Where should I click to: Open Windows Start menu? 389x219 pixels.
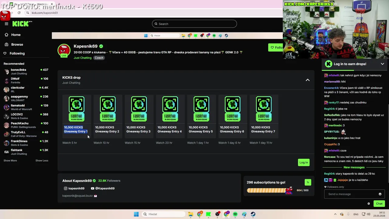136,214
